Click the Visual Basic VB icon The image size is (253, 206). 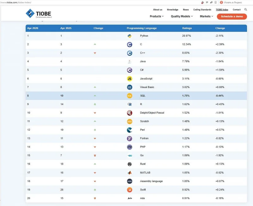130,87
